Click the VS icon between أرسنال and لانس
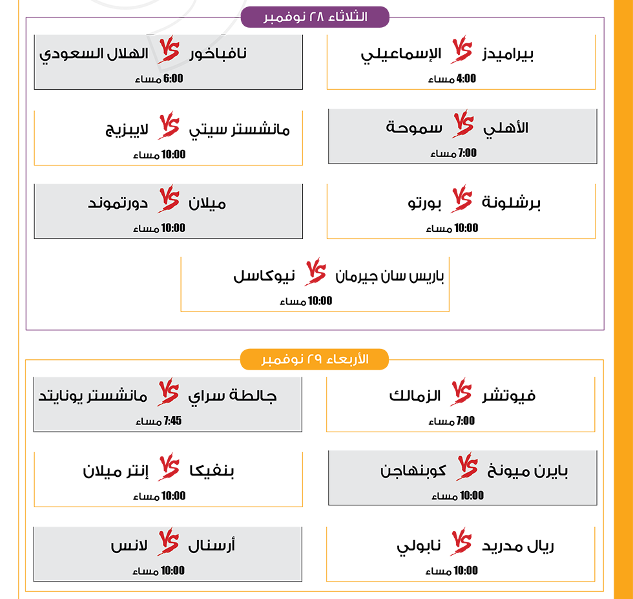The height and width of the screenshot is (599, 633). coord(168,543)
